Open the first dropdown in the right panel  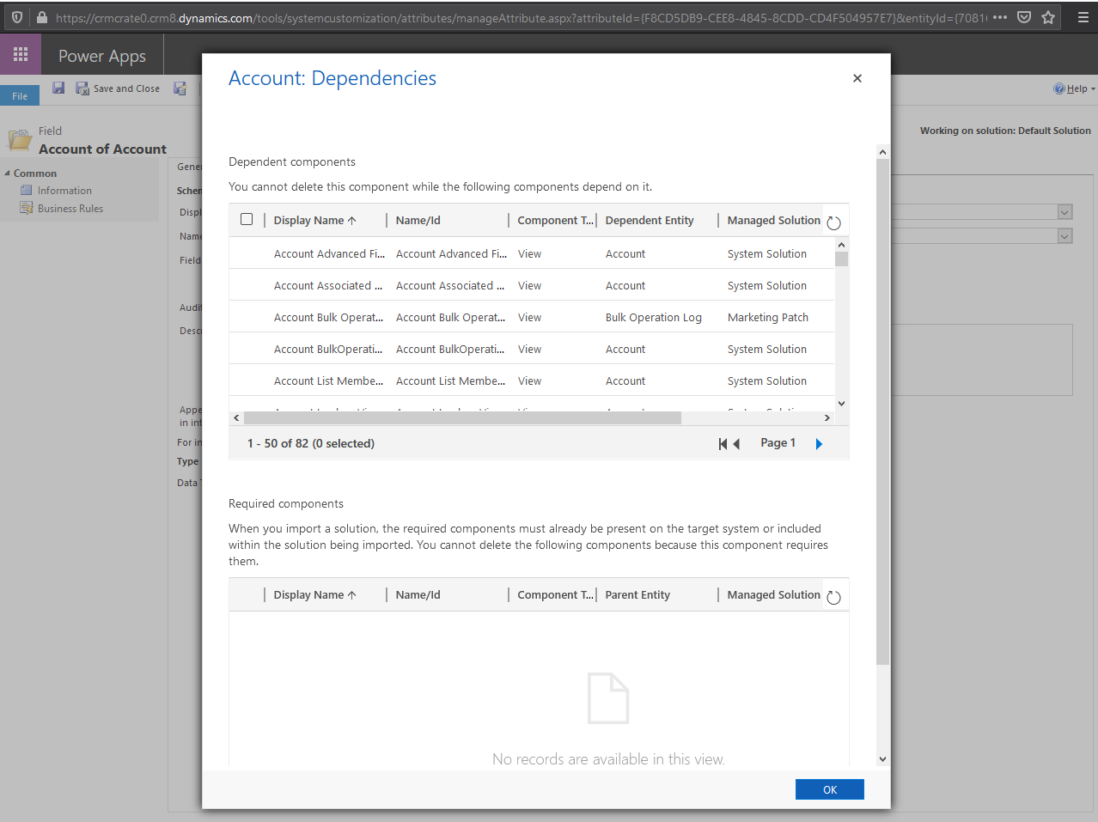[x=1064, y=211]
